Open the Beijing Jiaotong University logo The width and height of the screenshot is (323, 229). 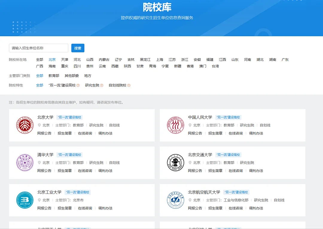(176, 163)
